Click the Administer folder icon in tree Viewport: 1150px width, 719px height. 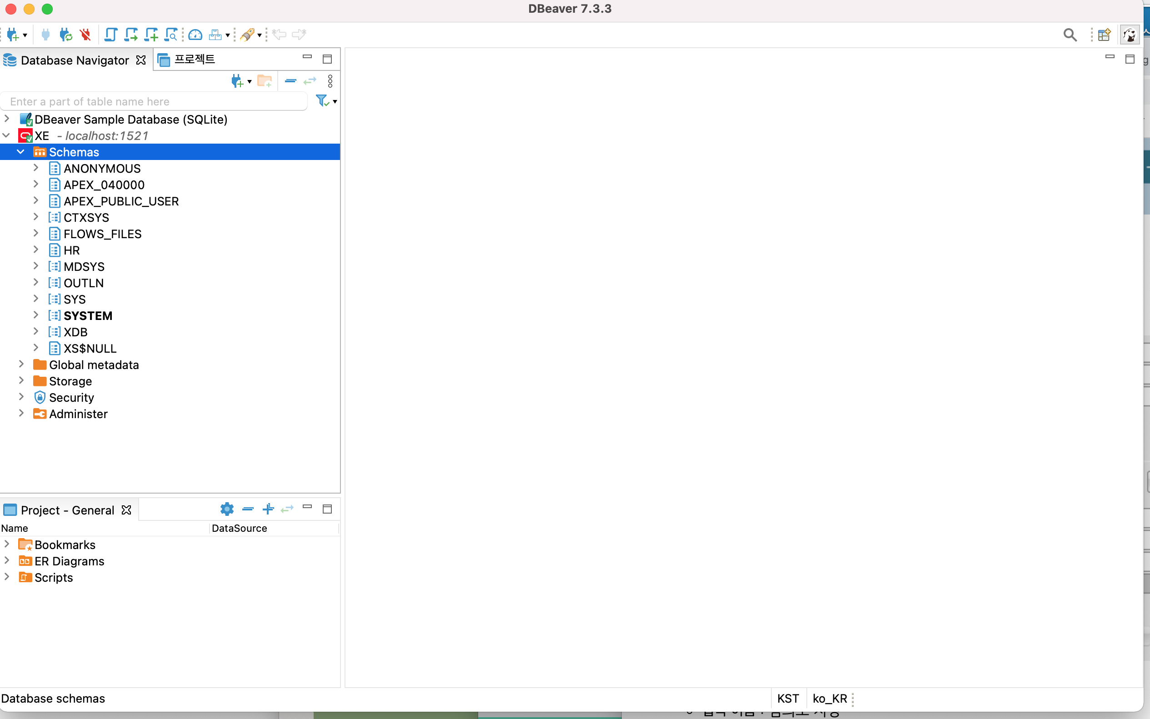click(x=40, y=414)
